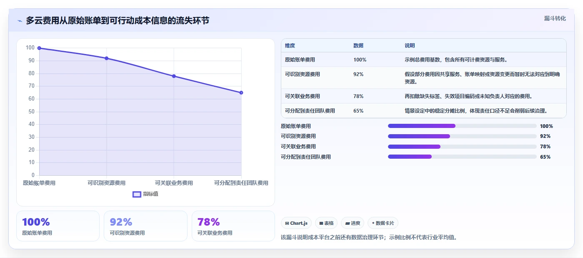The image size is (583, 258).
Task: Open the 100% 原始账单费用 data card
Action: [58, 226]
